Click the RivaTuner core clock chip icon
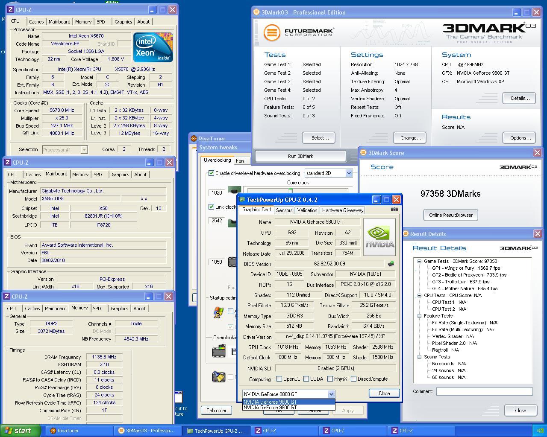This screenshot has height=437, width=547. [x=234, y=191]
